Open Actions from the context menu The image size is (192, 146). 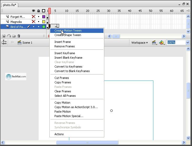77,134
